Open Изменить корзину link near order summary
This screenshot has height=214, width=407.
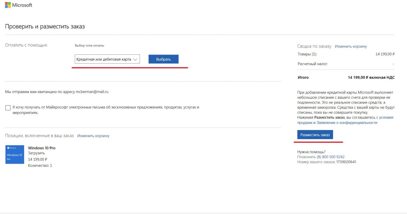click(x=351, y=46)
